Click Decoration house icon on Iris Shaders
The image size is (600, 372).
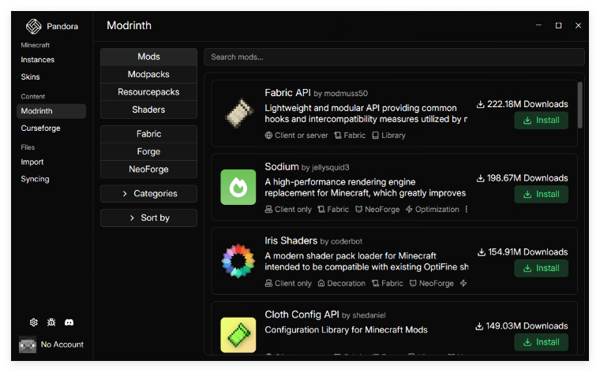[x=321, y=284]
